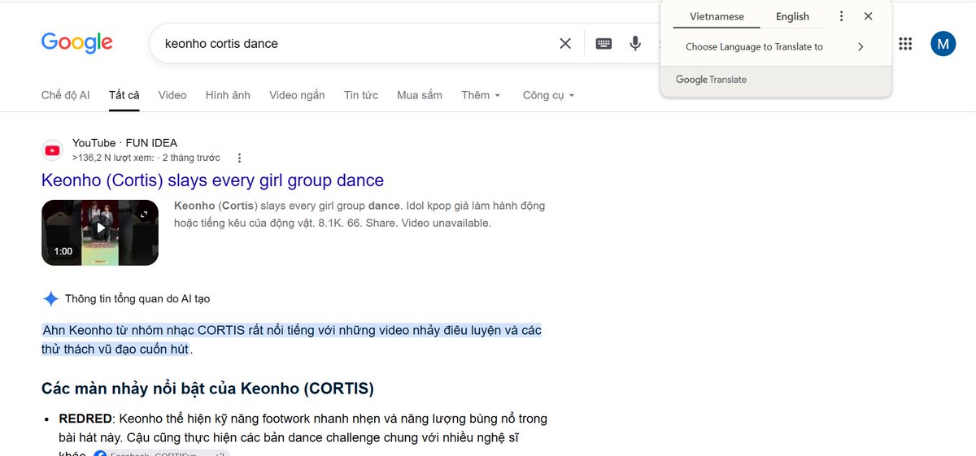Viewport: 976px width, 456px height.
Task: Open the Facebook CORTIS source chip
Action: [x=161, y=454]
